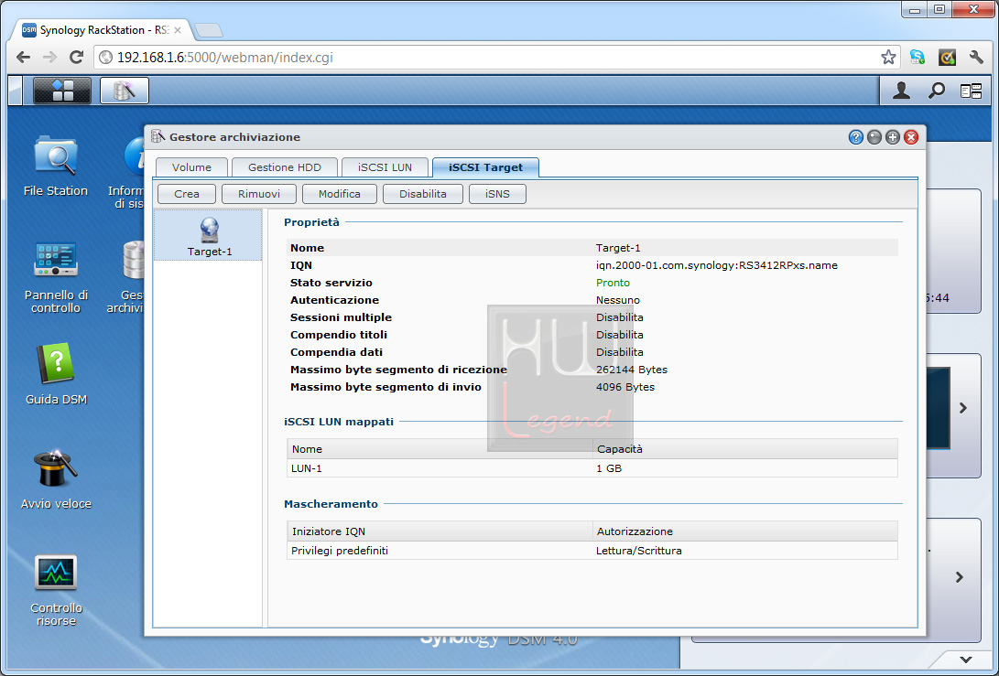Click the Modifica button

[x=340, y=194]
